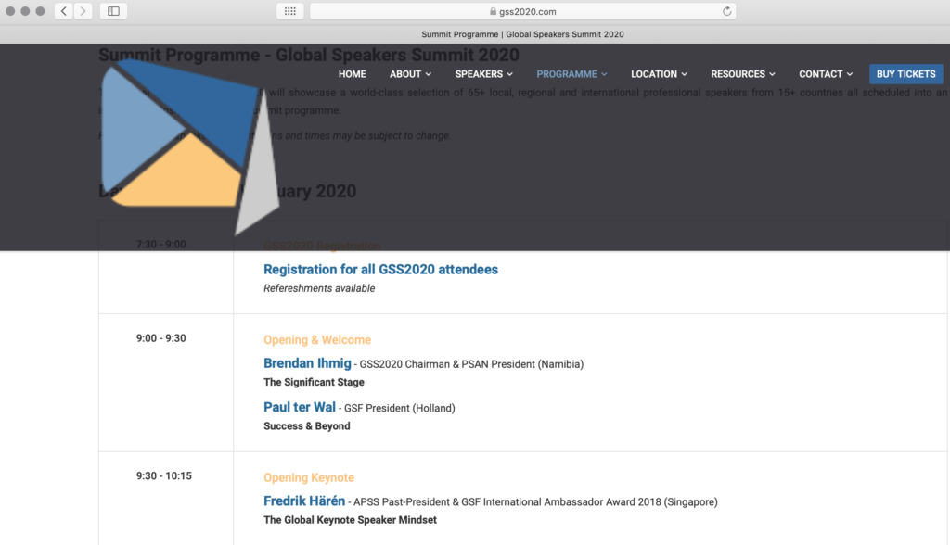Screen dimensions: 950x545
Task: Open the SPEAKERS menu
Action: click(x=483, y=74)
